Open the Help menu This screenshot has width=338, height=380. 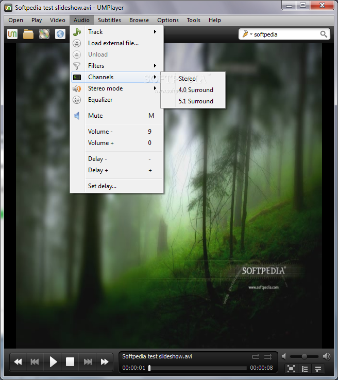point(215,20)
